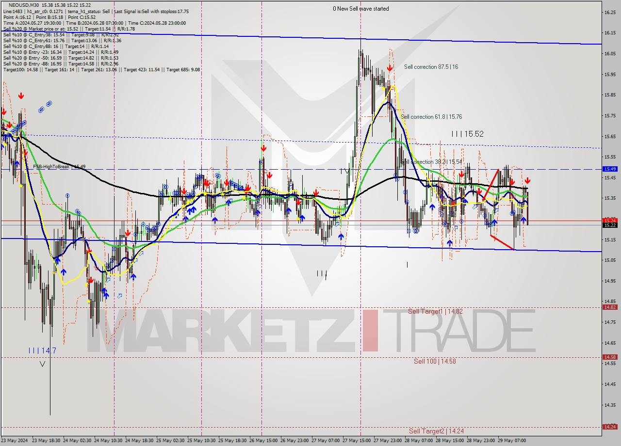Click the 16.05 price scale value
Image resolution: width=621 pixels, height=446 pixels.
pos(610,54)
